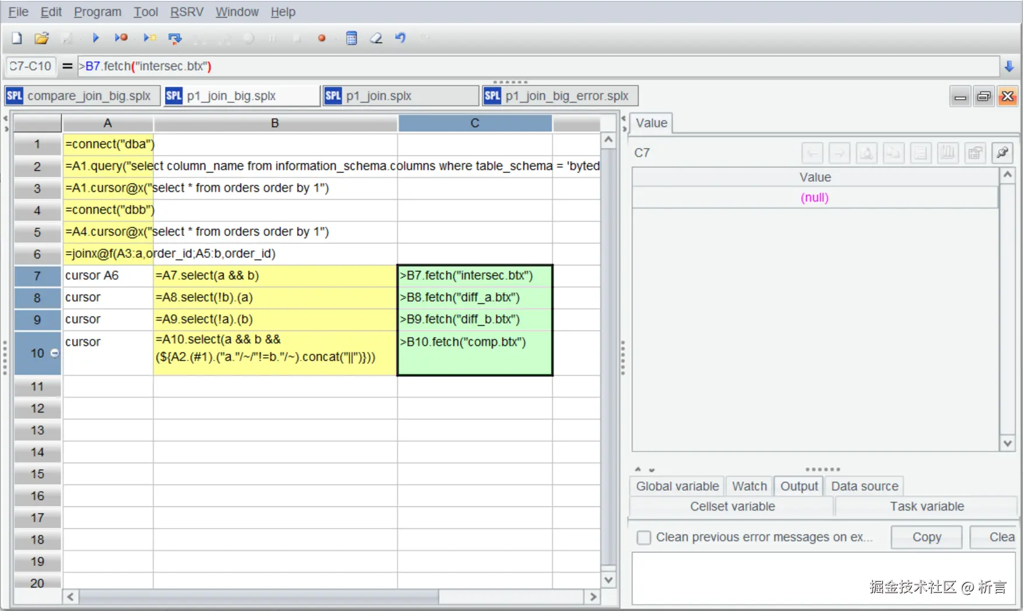
Task: Click the Value table scrollbar up arrow
Action: [1007, 175]
